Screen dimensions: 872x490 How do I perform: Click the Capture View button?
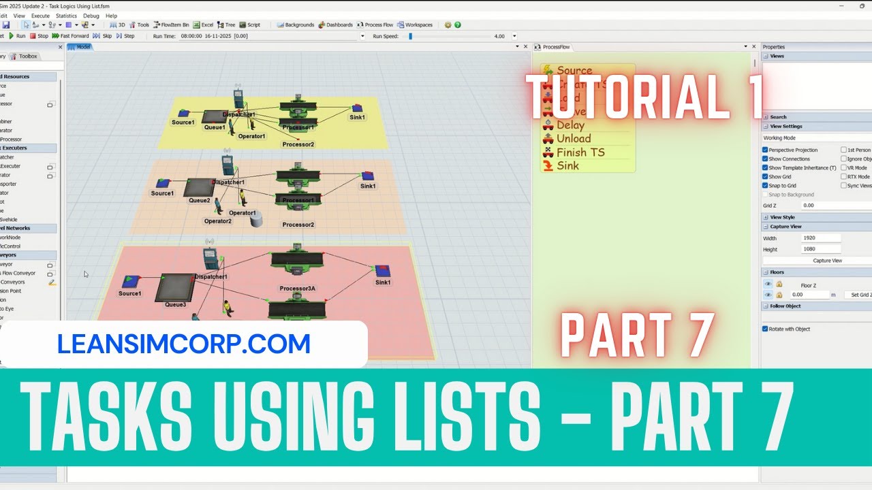coord(817,261)
